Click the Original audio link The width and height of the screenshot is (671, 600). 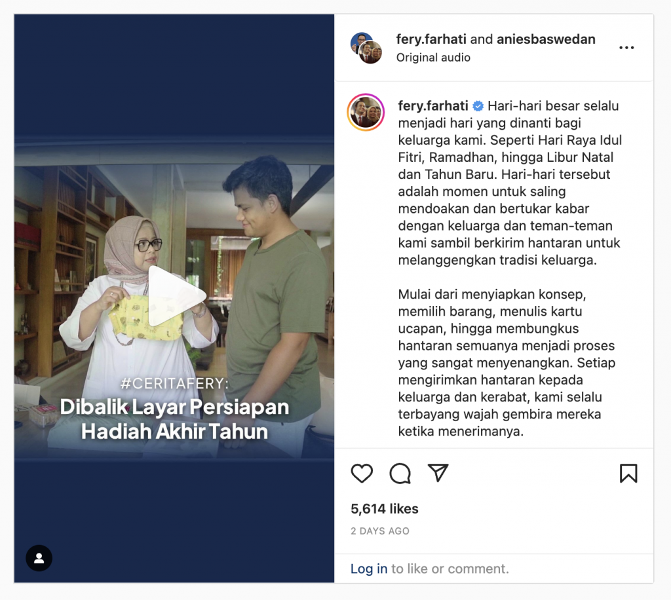433,57
